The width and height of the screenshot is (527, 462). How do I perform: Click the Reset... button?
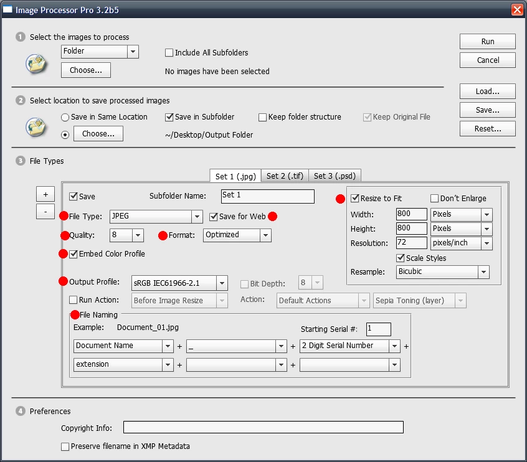(487, 129)
